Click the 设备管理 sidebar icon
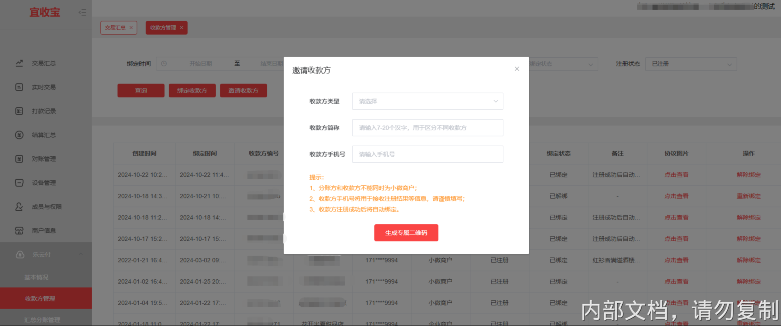781x326 pixels. [19, 183]
